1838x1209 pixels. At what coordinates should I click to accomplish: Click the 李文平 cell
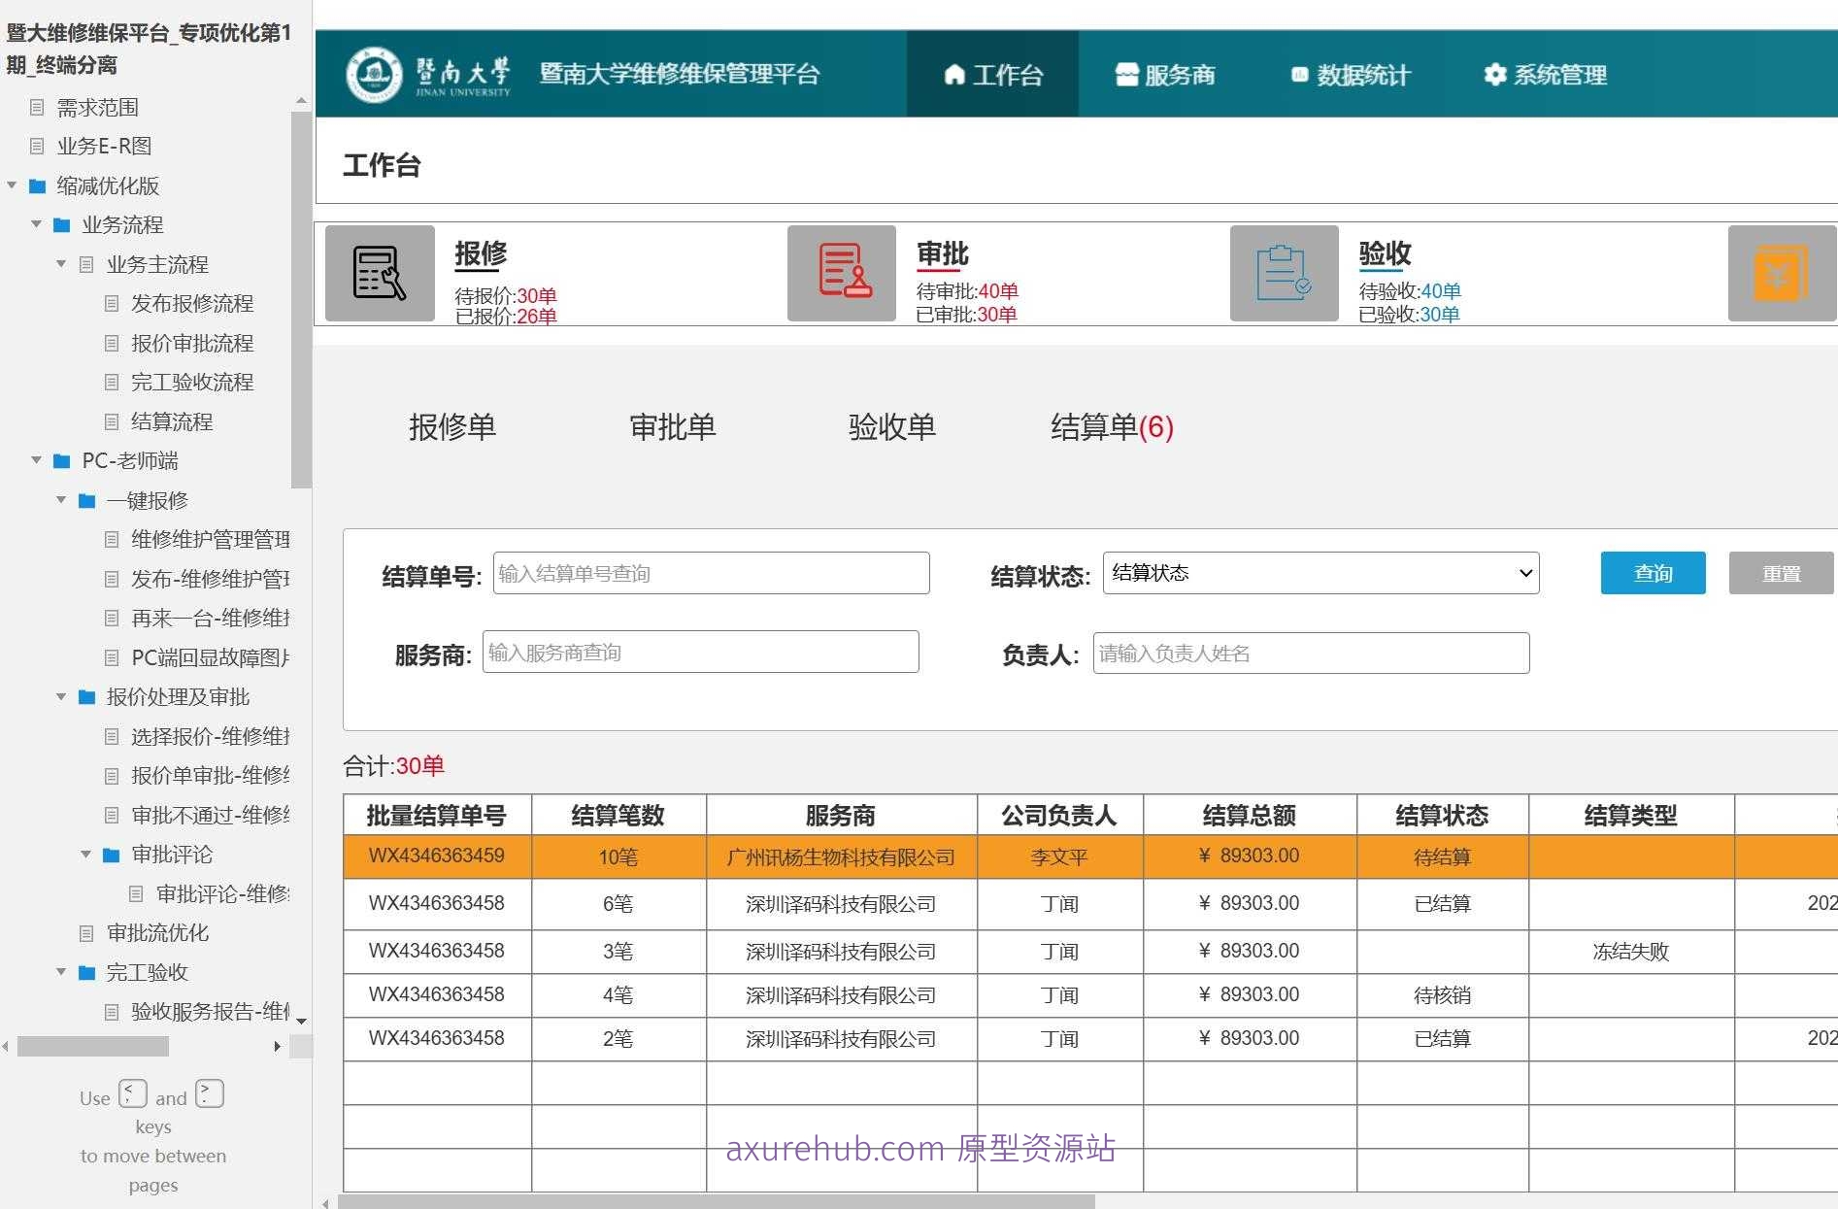1059,856
